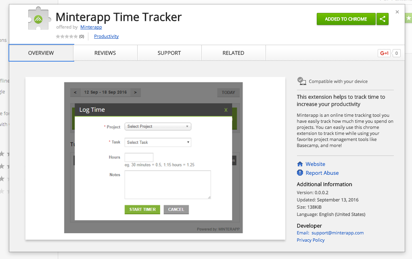Click the Report Abuse exclamation icon
412x259 pixels.
[x=300, y=173]
